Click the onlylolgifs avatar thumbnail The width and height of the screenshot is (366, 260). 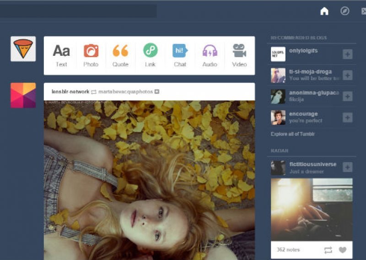pos(278,54)
